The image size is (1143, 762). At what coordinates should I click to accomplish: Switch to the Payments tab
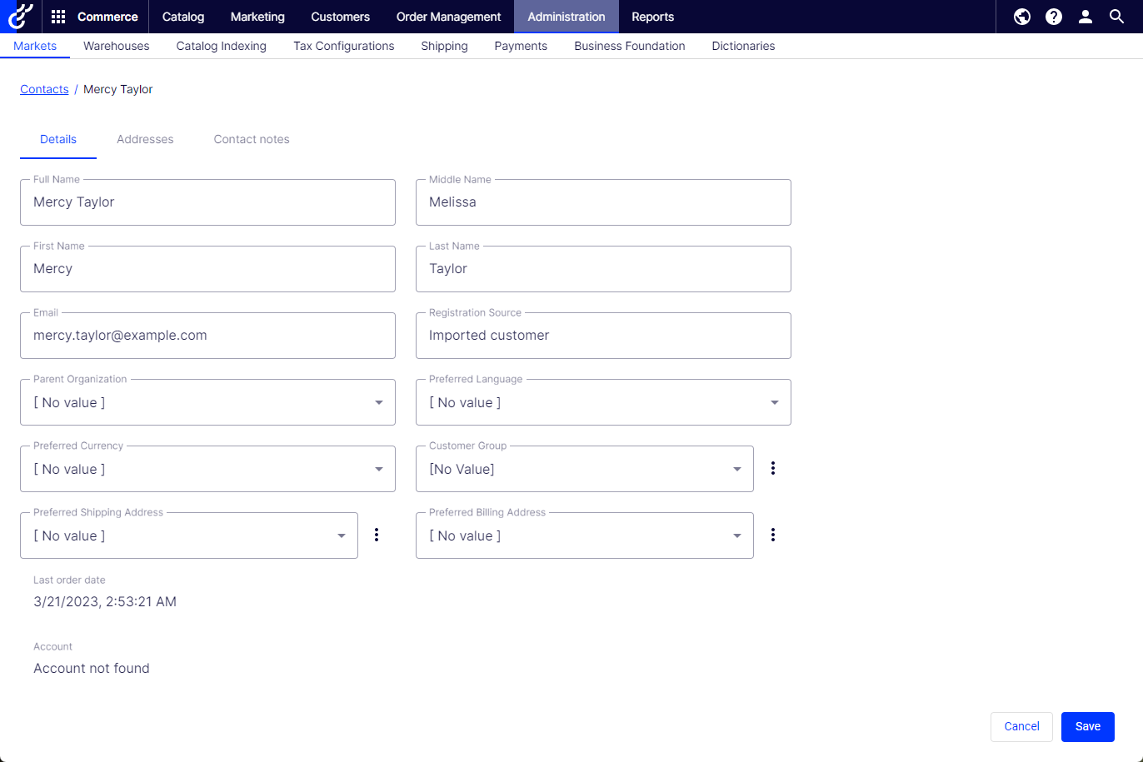pos(521,46)
